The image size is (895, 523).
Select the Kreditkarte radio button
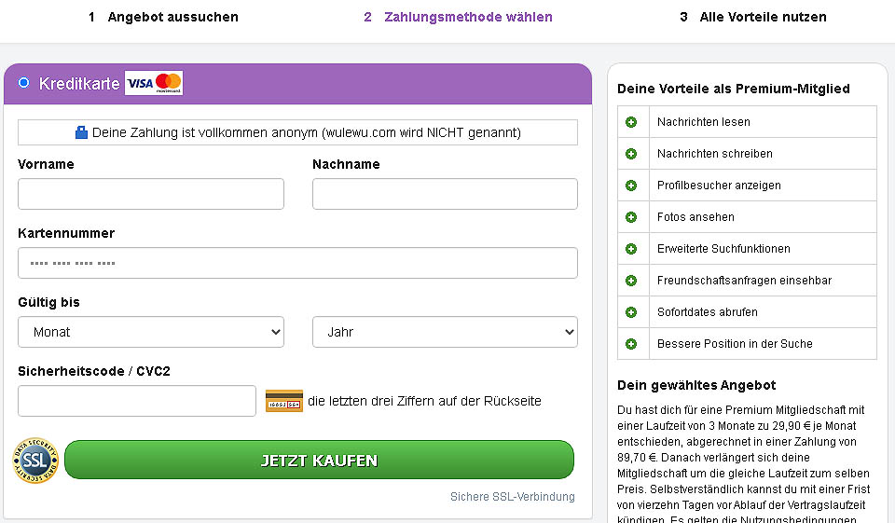(x=24, y=83)
